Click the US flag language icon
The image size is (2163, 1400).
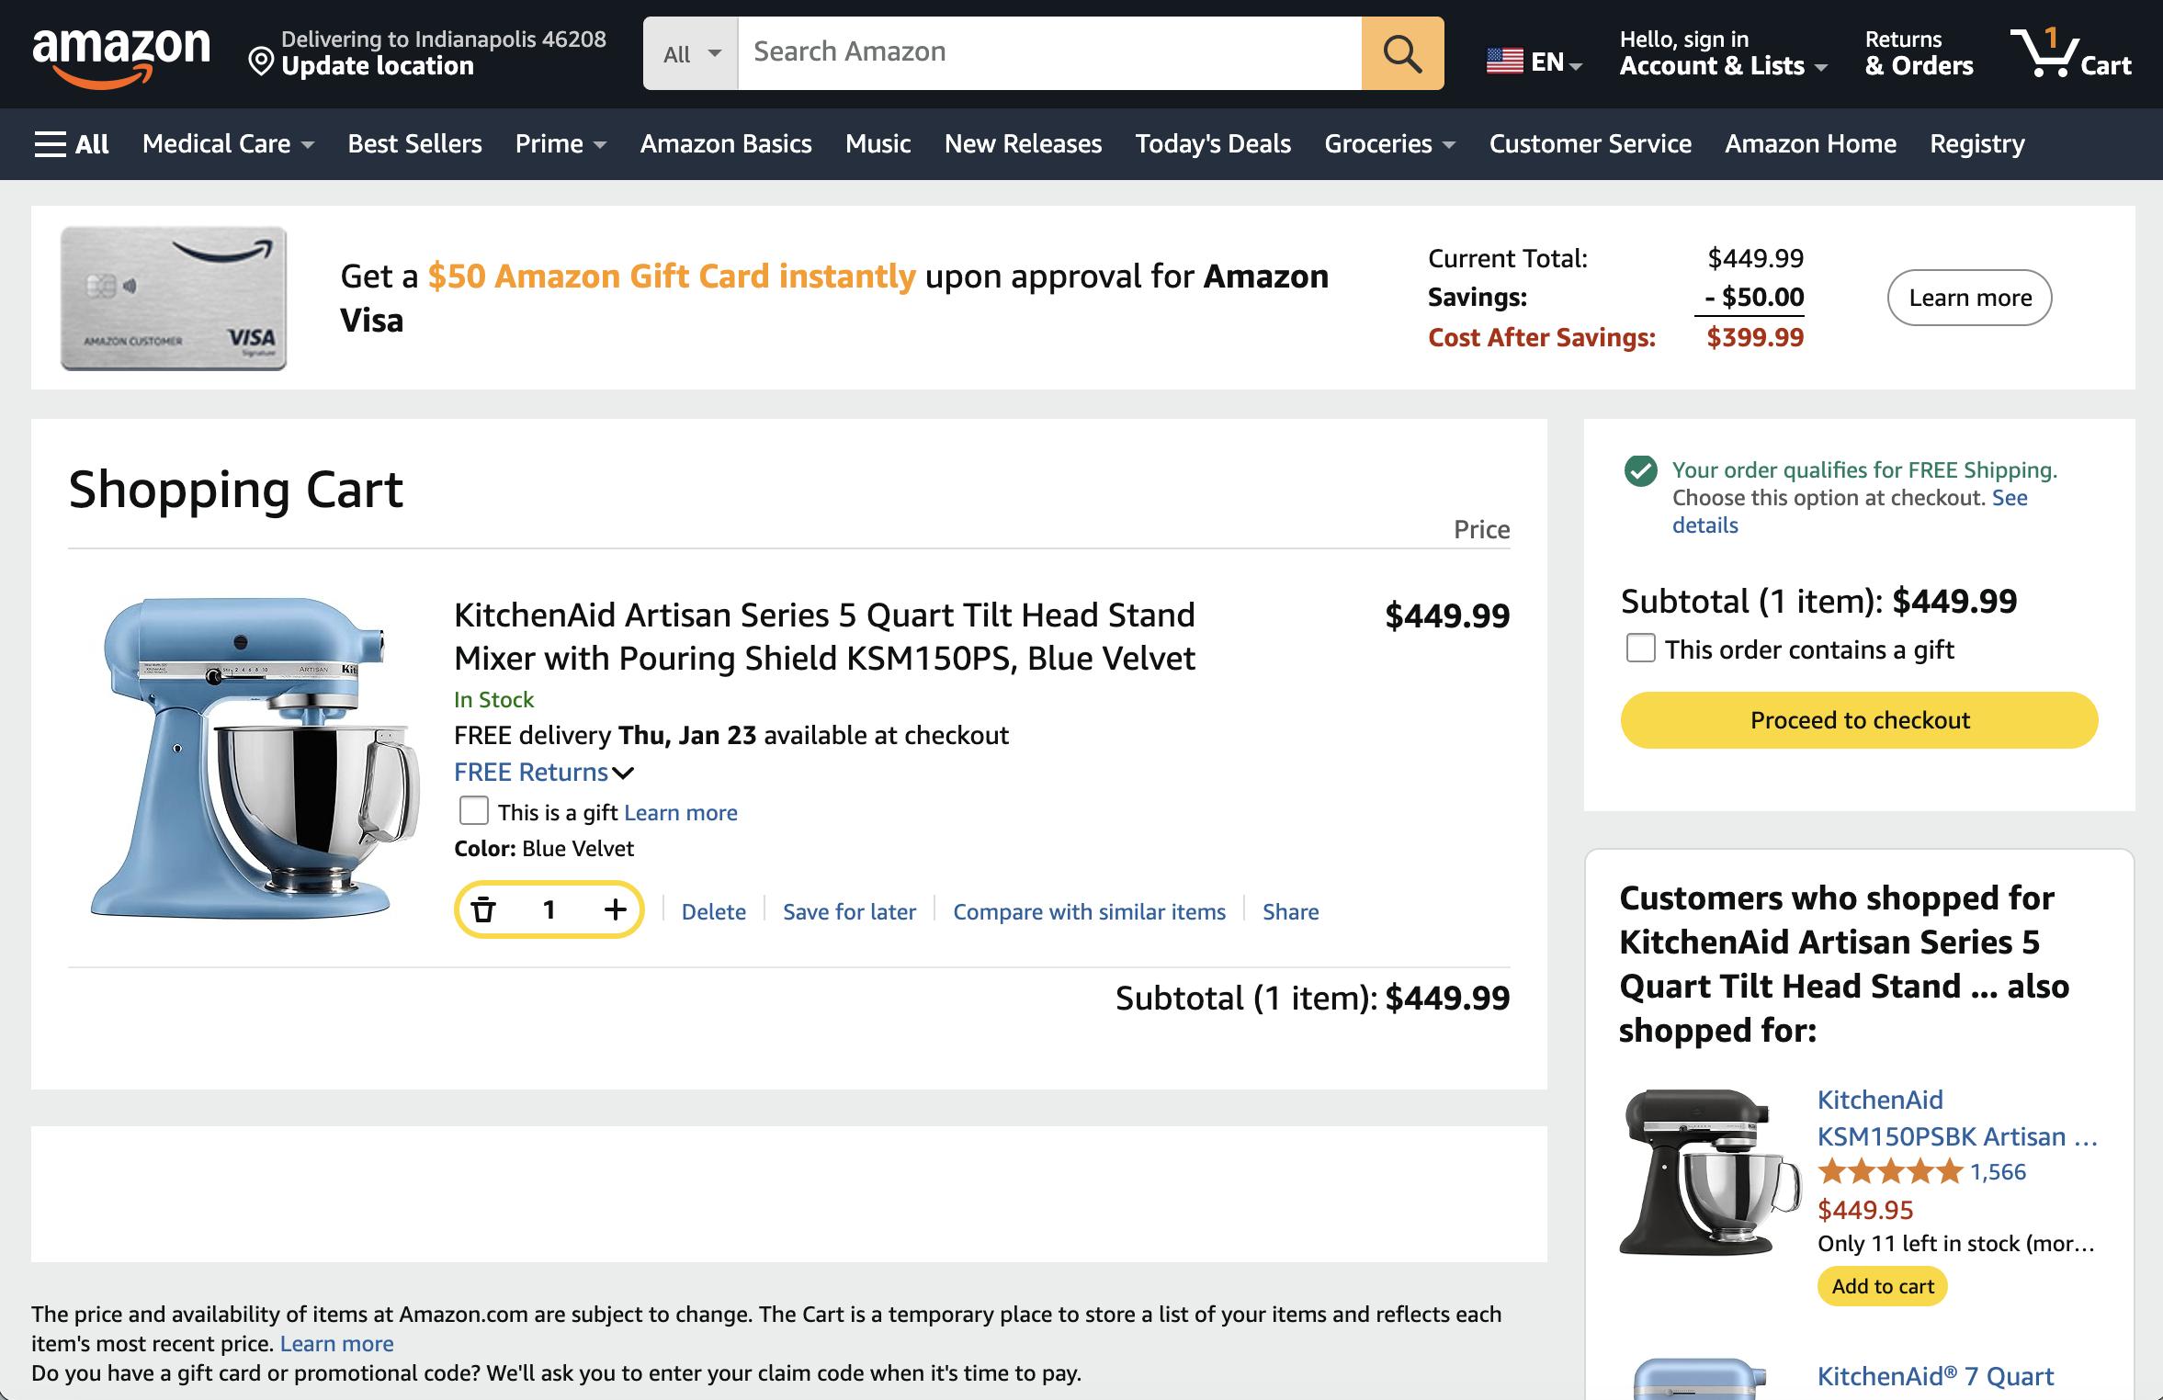(1504, 62)
